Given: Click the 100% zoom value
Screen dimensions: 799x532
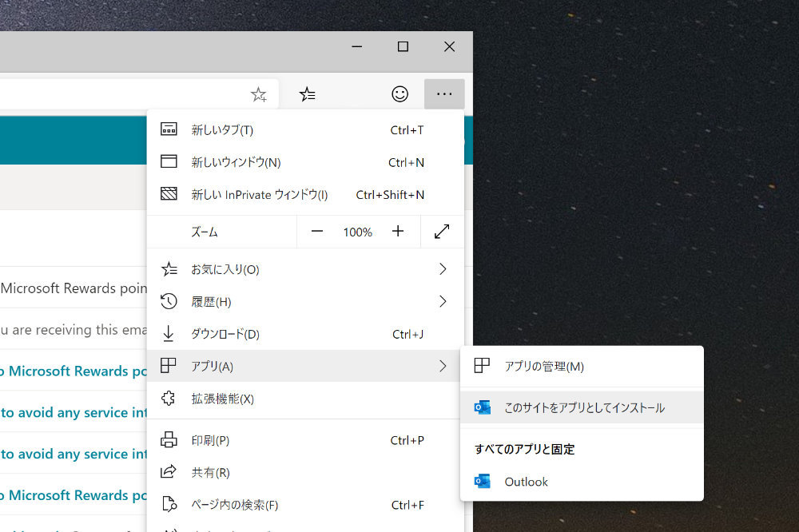Looking at the screenshot, I should pos(358,232).
